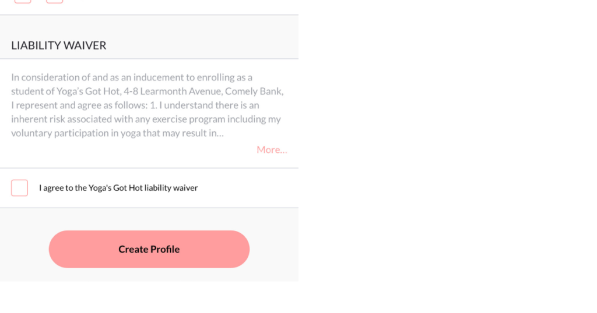This screenshot has height=313, width=597.
Task: Tick the liability waiver agreement checkbox
Action: tap(19, 188)
